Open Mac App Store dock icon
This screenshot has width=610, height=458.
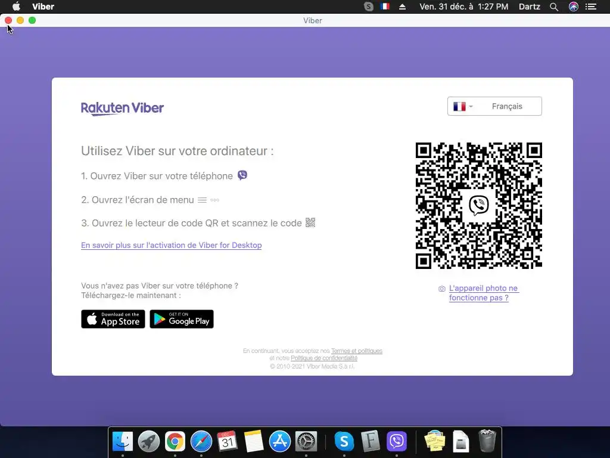click(280, 442)
